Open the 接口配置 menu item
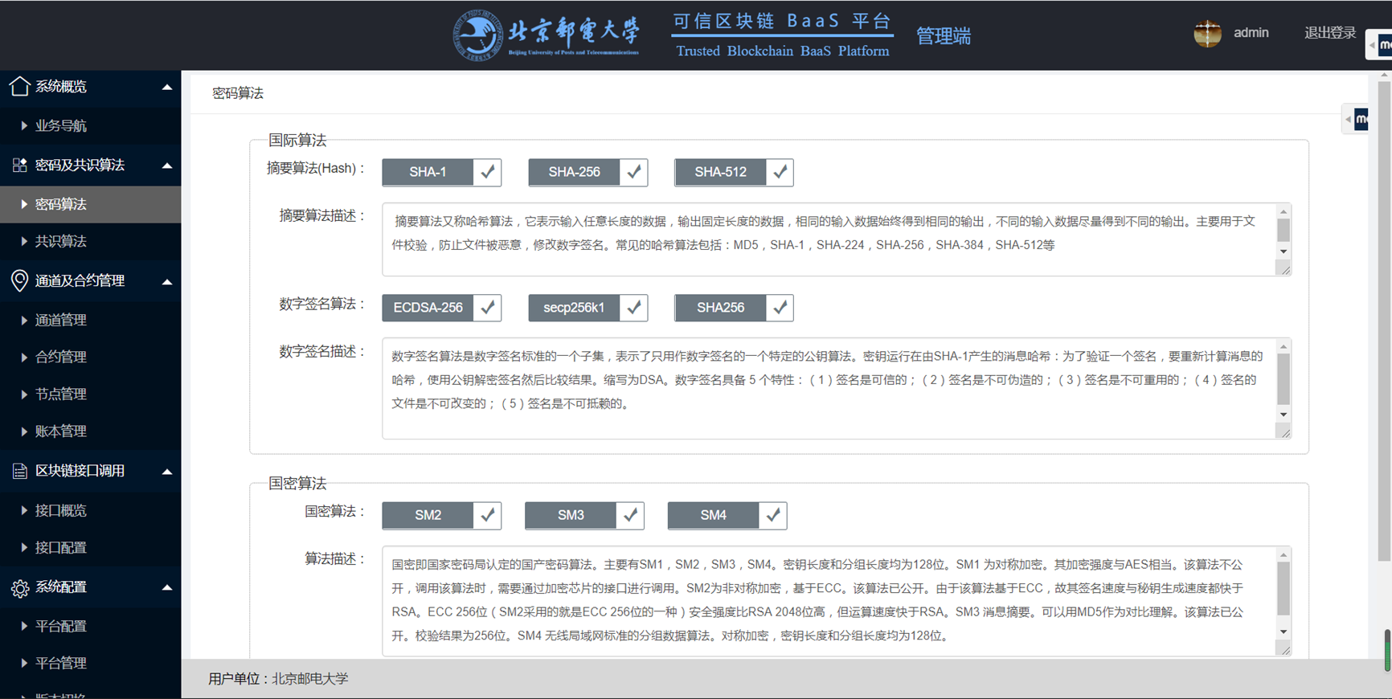Image resolution: width=1392 pixels, height=699 pixels. 90,547
